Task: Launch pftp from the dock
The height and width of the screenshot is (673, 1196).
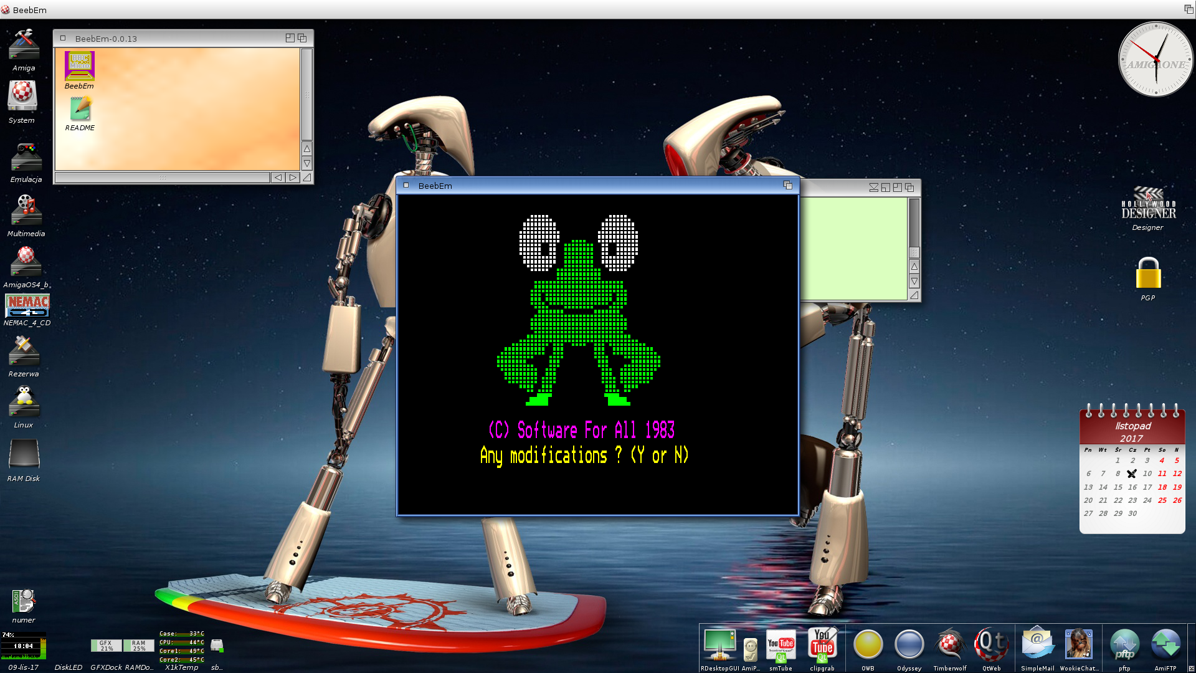Action: click(1124, 645)
